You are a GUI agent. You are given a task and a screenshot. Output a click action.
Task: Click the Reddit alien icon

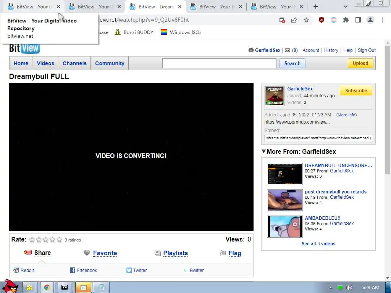[x=16, y=270]
